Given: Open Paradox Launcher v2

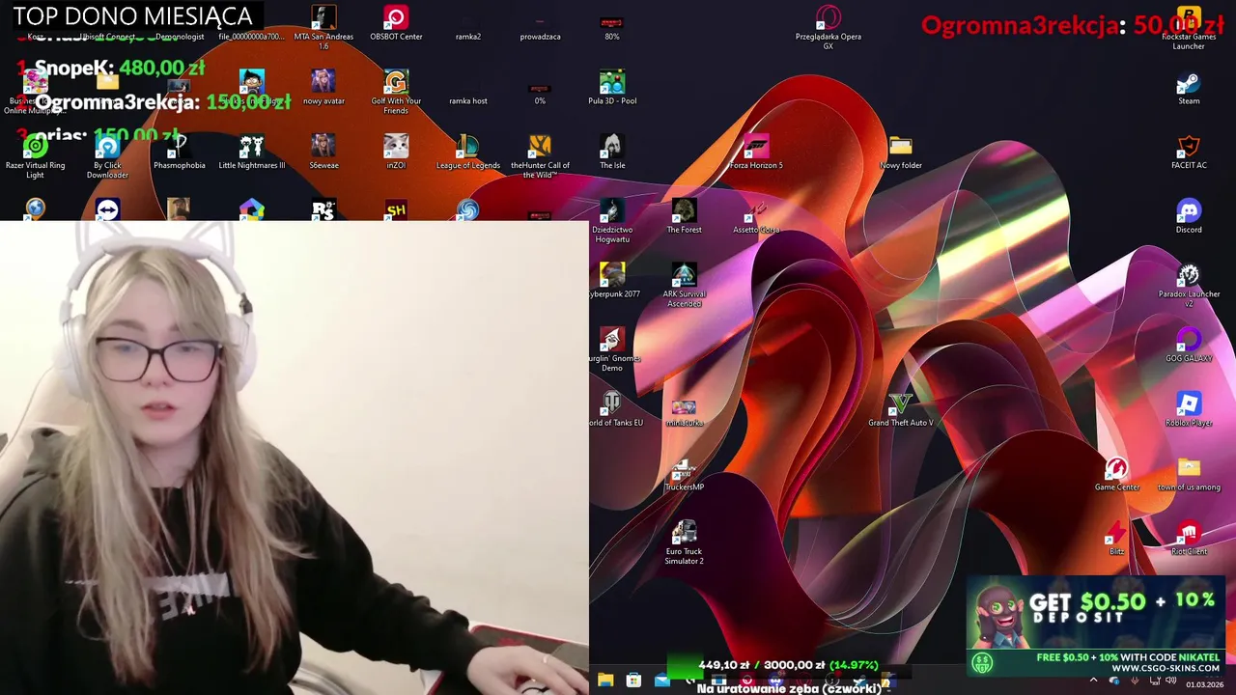Looking at the screenshot, I should (1189, 285).
